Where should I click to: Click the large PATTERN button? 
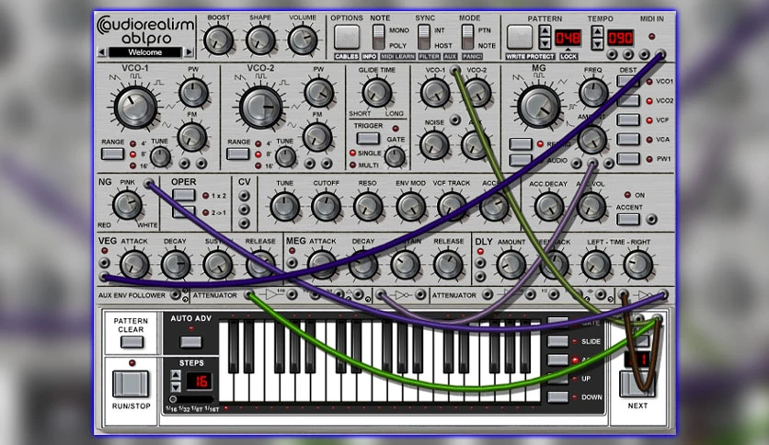pyautogui.click(x=520, y=37)
